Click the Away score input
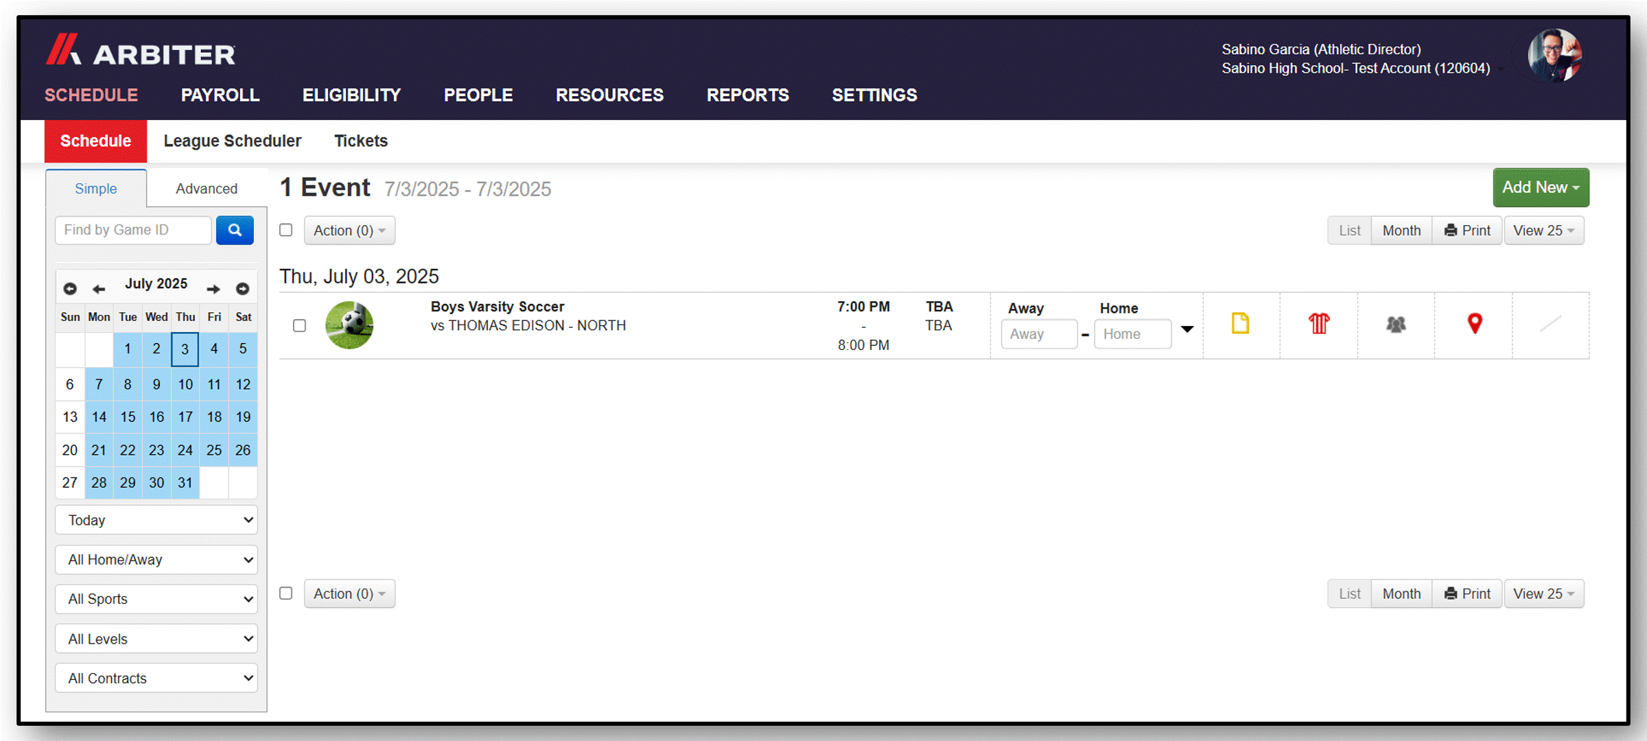This screenshot has width=1647, height=741. [x=1038, y=334]
